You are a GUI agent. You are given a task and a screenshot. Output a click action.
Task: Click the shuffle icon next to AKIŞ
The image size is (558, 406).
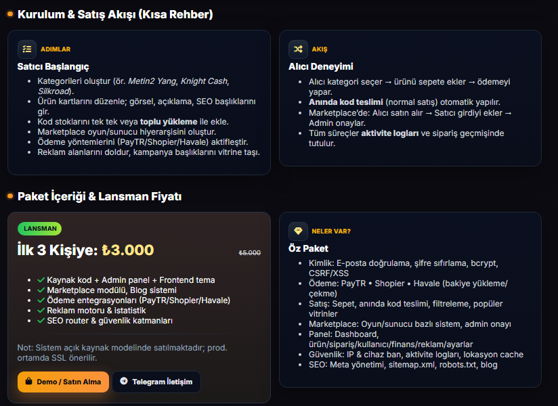(x=298, y=49)
